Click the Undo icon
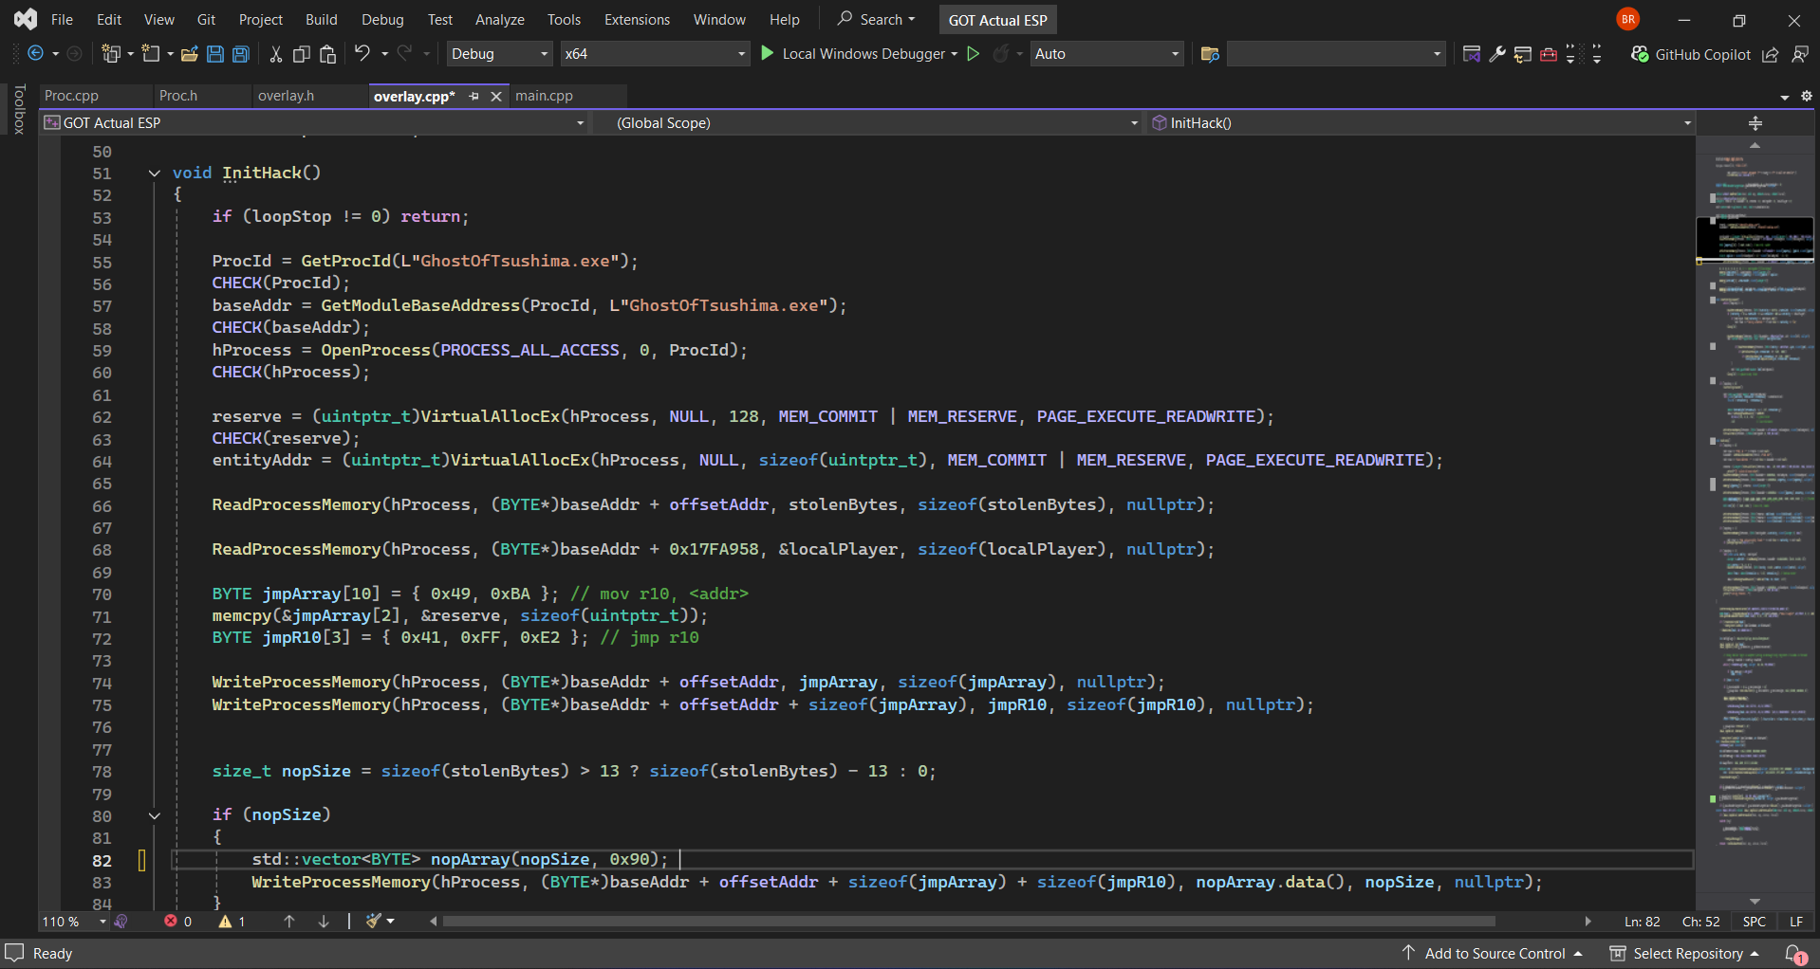1820x969 pixels. pos(362,54)
